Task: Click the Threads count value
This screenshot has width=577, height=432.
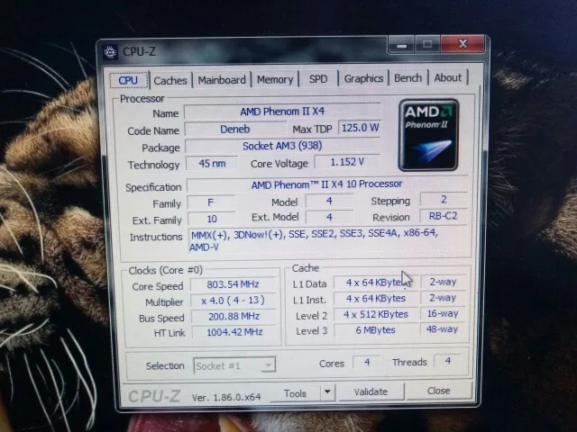Action: click(x=448, y=361)
